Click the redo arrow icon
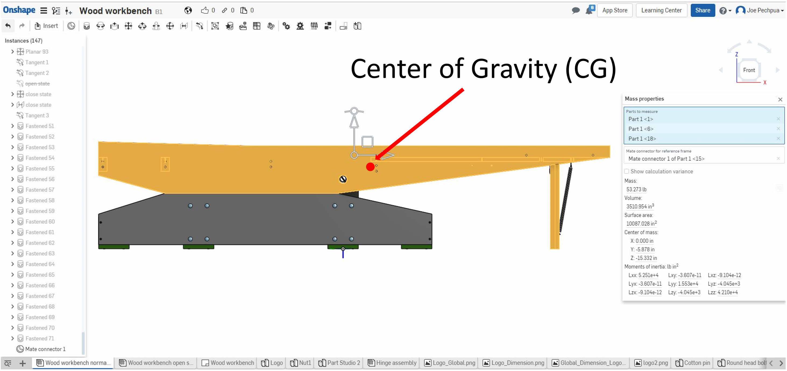The image size is (787, 371). pos(22,26)
